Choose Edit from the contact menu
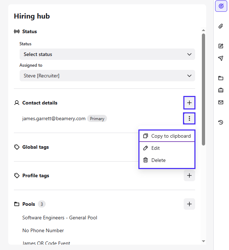The height and width of the screenshot is (250, 229). click(167, 148)
